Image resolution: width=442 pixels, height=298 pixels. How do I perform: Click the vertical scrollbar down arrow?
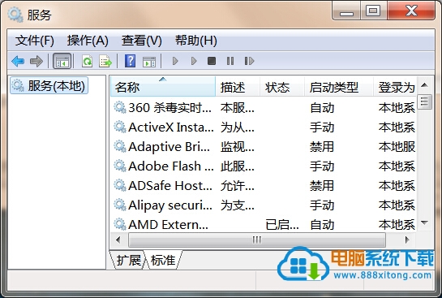(424, 222)
